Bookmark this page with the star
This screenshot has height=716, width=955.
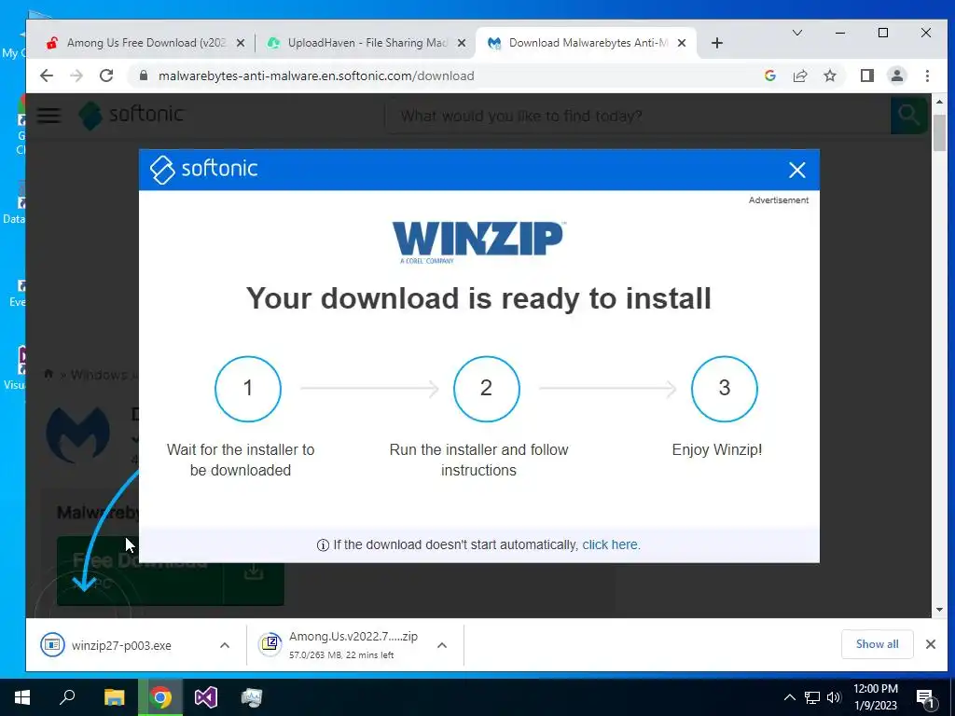point(829,76)
